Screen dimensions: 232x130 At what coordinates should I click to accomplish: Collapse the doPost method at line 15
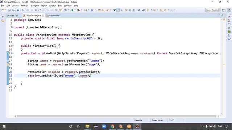pyautogui.click(x=13, y=53)
